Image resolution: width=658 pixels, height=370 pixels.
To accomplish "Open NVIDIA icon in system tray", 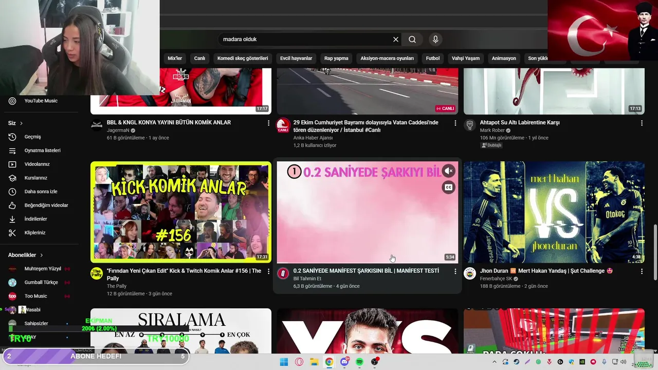I will (x=582, y=362).
